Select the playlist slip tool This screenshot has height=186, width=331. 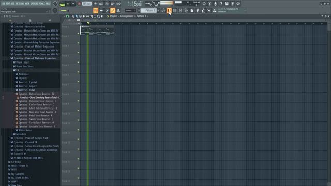(87, 16)
